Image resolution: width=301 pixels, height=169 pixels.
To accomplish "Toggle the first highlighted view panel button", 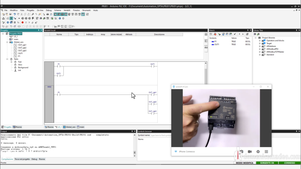I will pyautogui.click(x=55, y=14).
